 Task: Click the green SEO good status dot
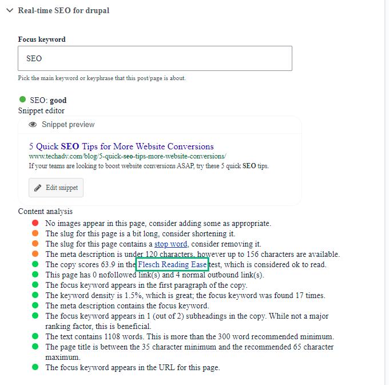click(22, 100)
